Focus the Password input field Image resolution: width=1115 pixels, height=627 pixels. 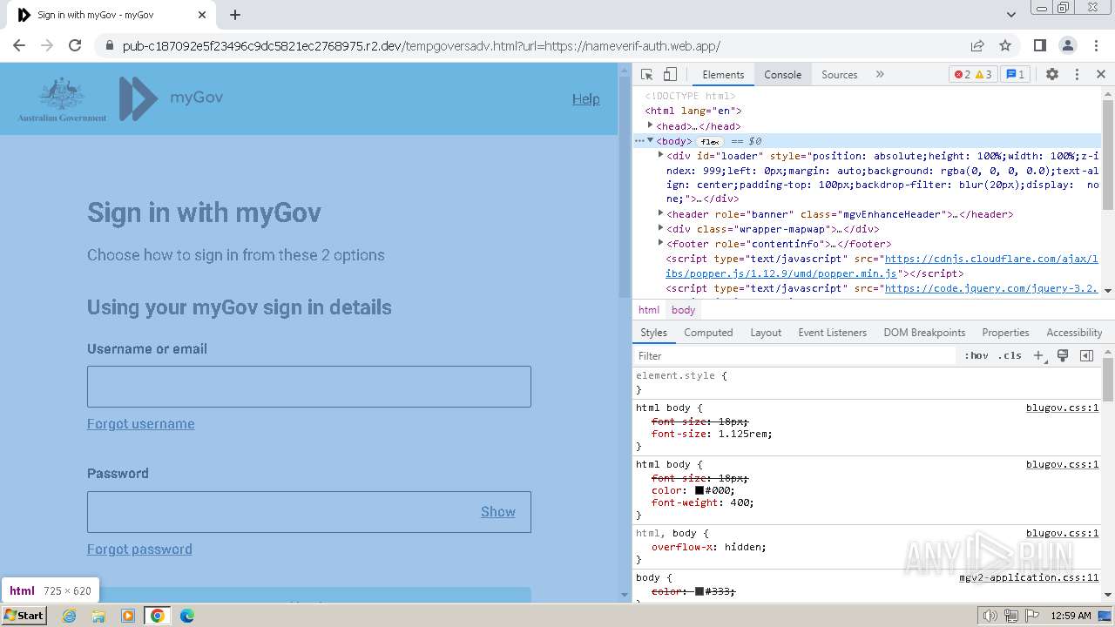tap(309, 512)
